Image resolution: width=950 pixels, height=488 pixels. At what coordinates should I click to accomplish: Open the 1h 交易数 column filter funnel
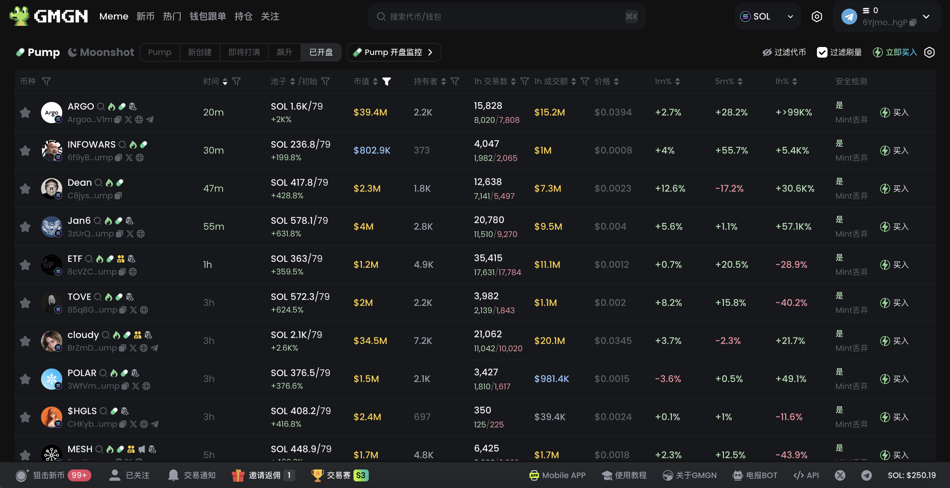point(524,81)
